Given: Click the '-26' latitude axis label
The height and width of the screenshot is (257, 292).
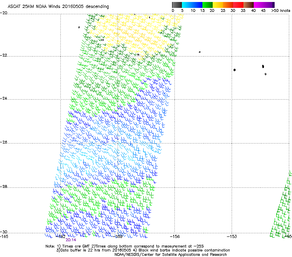Looking at the screenshot, I should pos(4,142).
